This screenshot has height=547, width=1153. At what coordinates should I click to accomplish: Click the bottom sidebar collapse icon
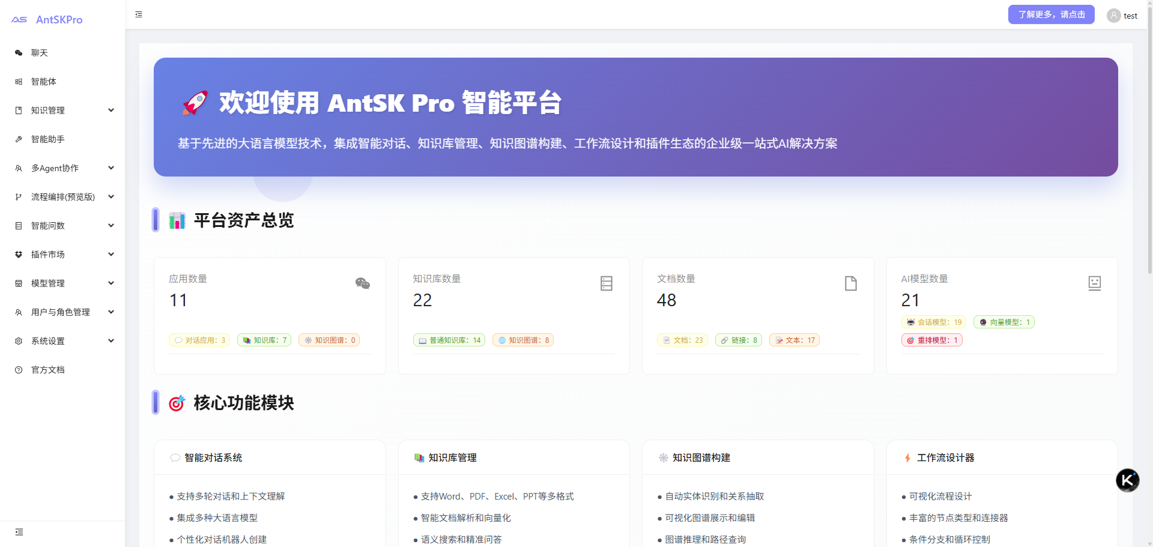pyautogui.click(x=19, y=532)
